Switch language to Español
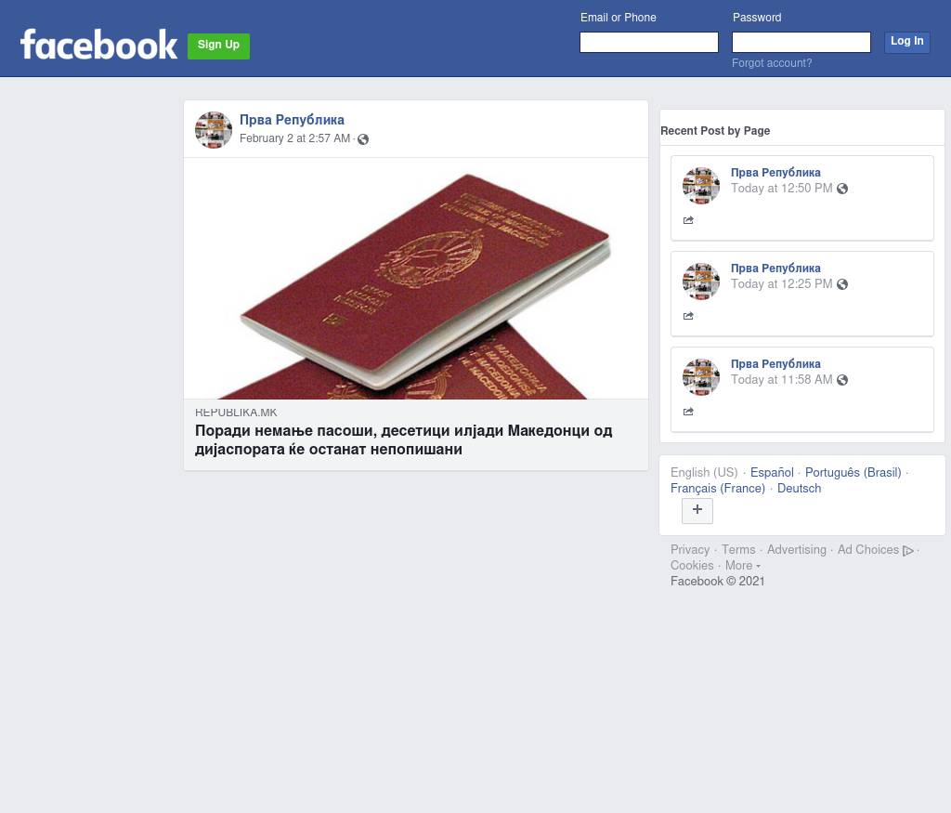The width and height of the screenshot is (951, 813). click(772, 473)
